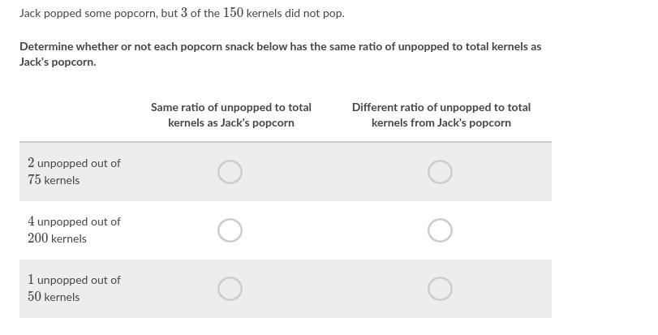Click the '2 unpopped out of' row label
Screen dimensions: 658x335
[74, 163]
